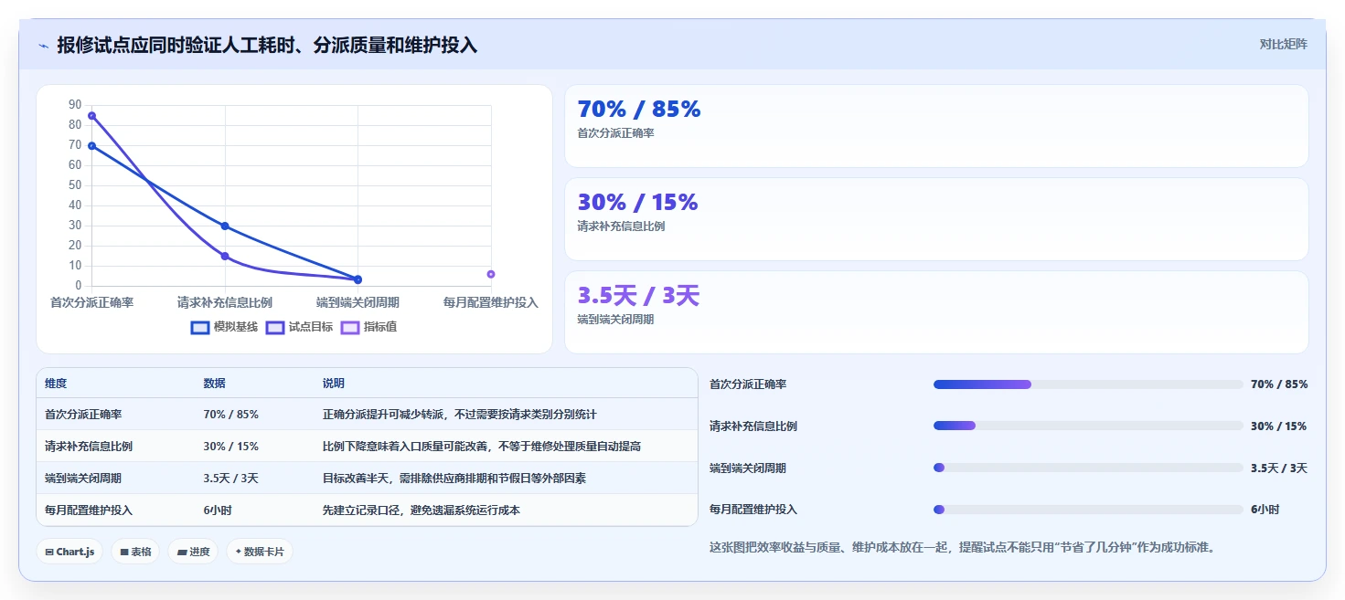Click the x-axis label 请求补充信息比例
Image resolution: width=1345 pixels, height=600 pixels.
tap(225, 302)
